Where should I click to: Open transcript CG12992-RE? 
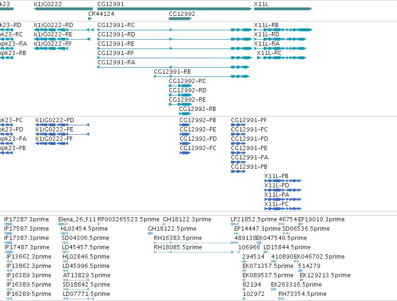point(180,105)
